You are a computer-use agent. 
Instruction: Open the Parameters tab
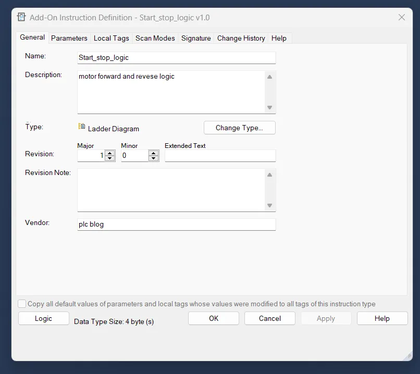[69, 38]
